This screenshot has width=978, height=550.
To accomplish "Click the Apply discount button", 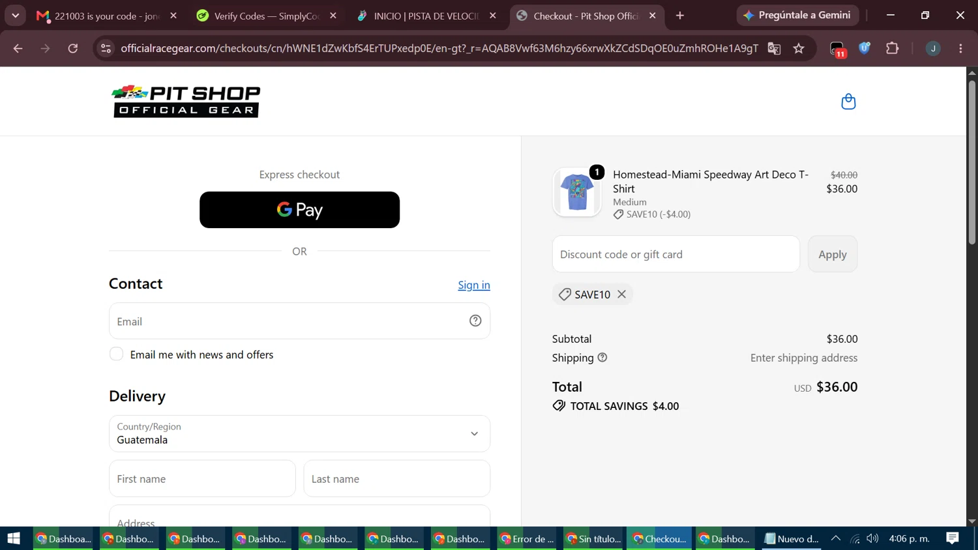I will pyautogui.click(x=833, y=254).
